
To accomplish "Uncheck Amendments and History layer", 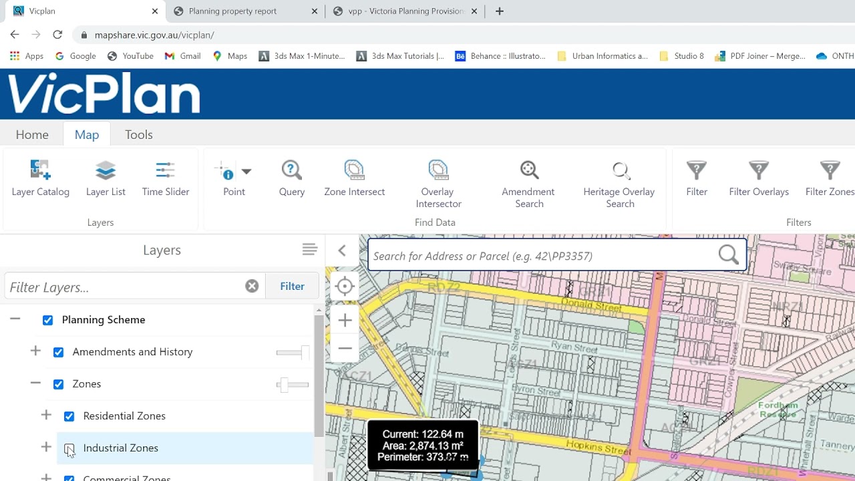I will (x=59, y=352).
